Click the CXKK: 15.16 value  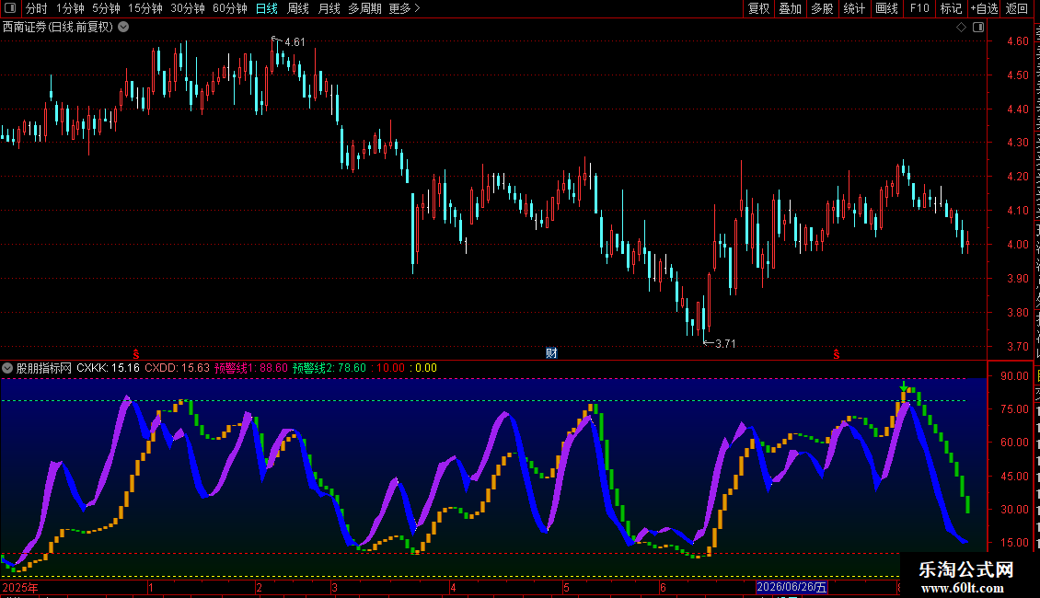(108, 368)
